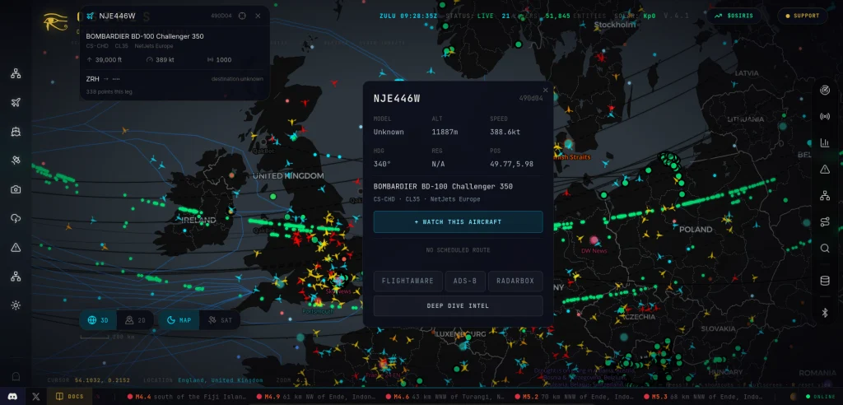Click the ghost icon in left sidebar
Screen dimensions: 843x405
tap(16, 376)
